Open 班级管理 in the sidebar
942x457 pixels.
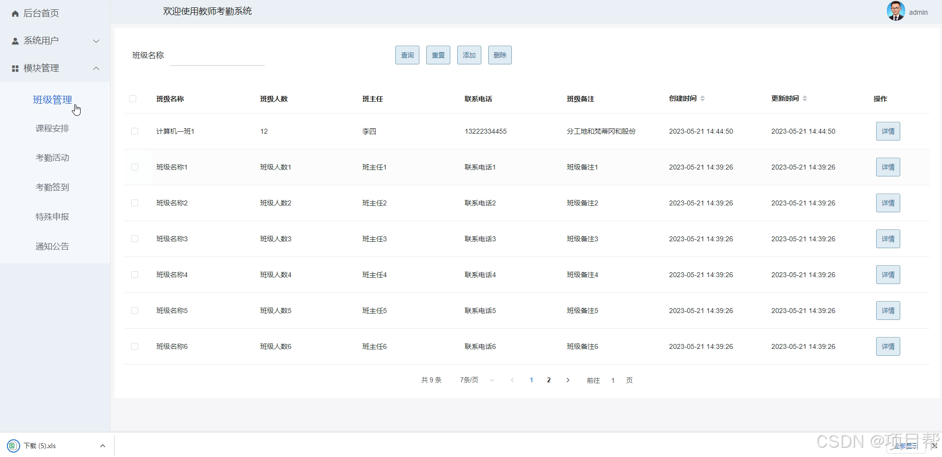[x=53, y=100]
